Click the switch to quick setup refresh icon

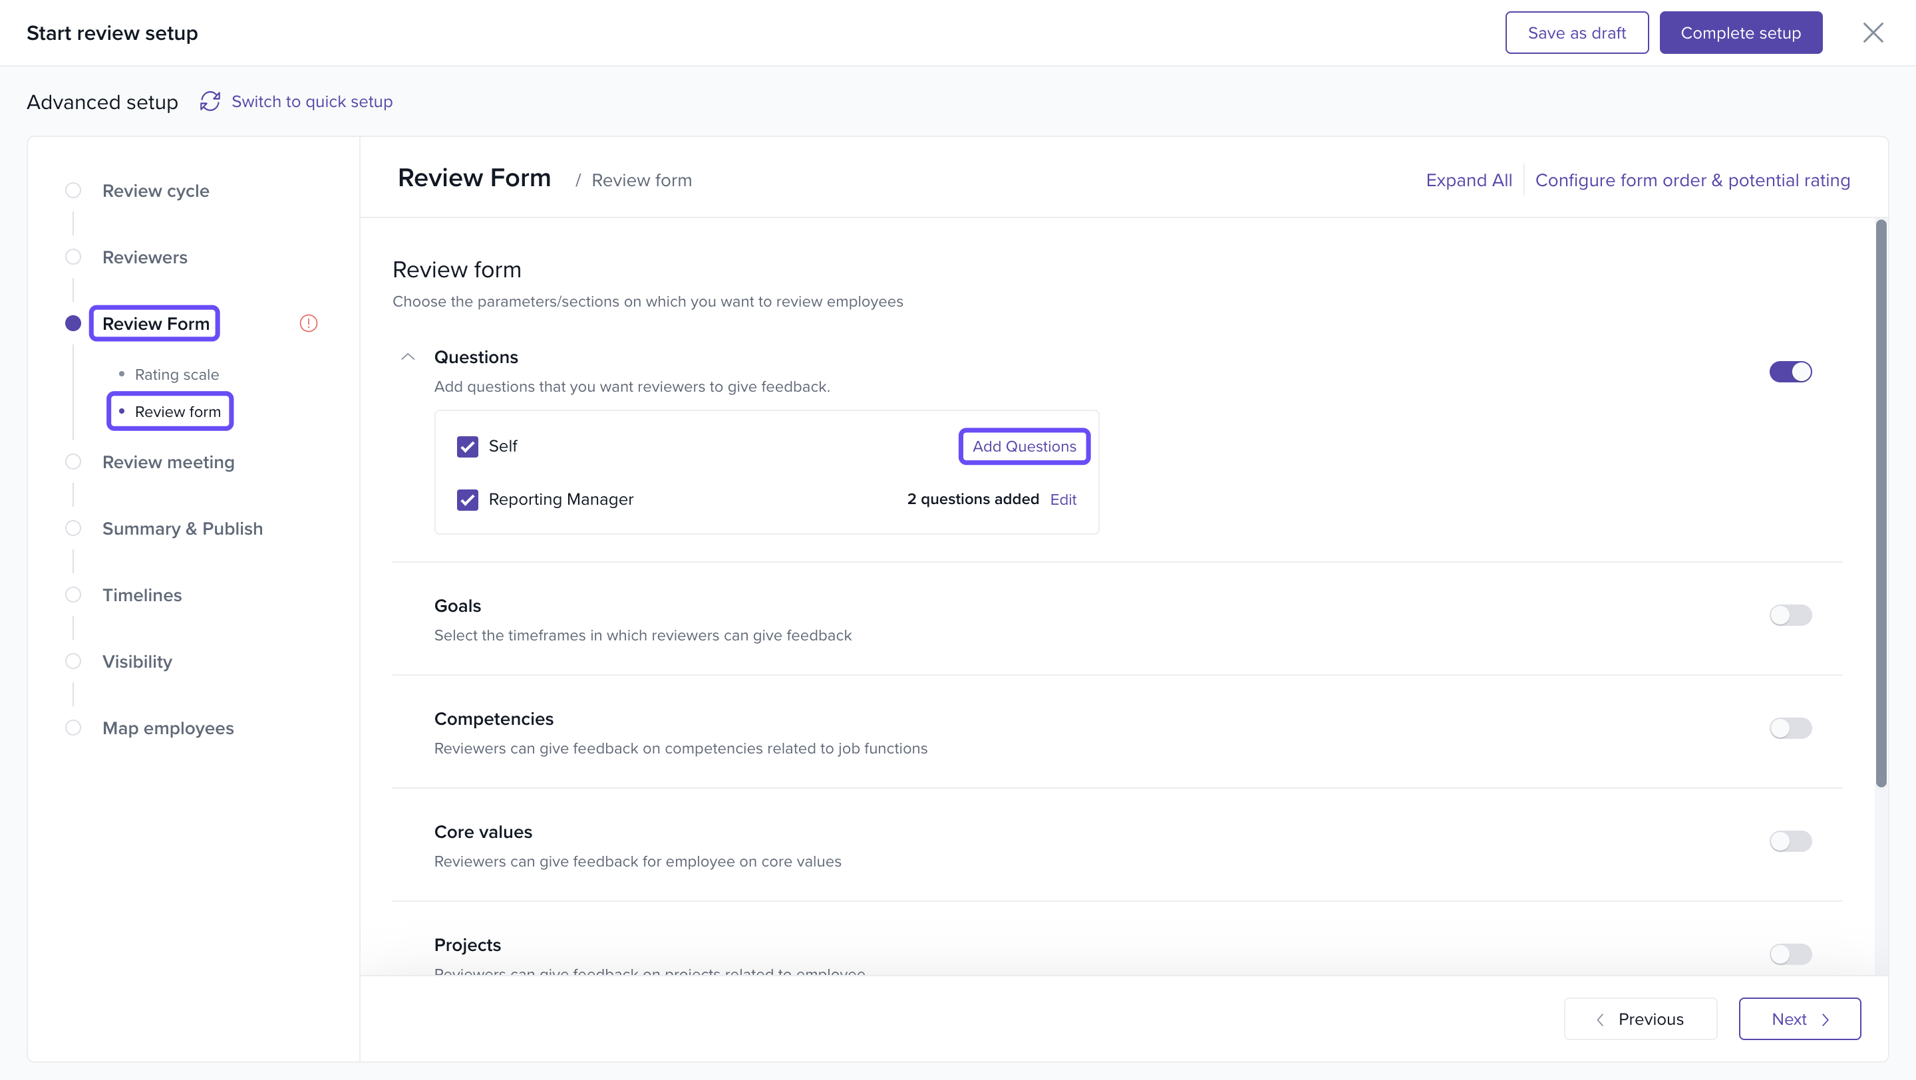[x=210, y=101]
